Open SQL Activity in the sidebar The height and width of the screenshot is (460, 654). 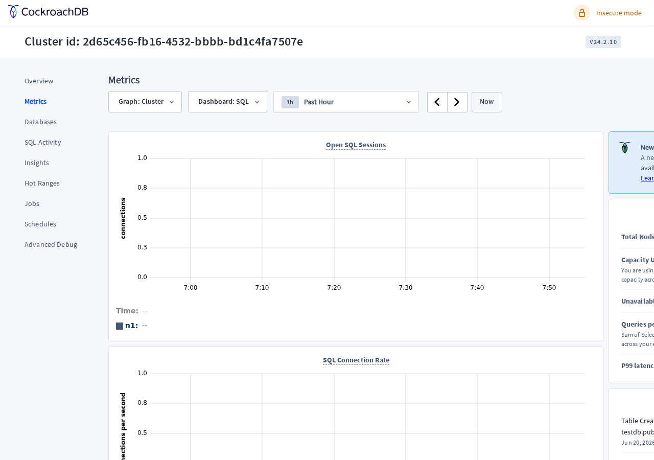[x=43, y=142]
